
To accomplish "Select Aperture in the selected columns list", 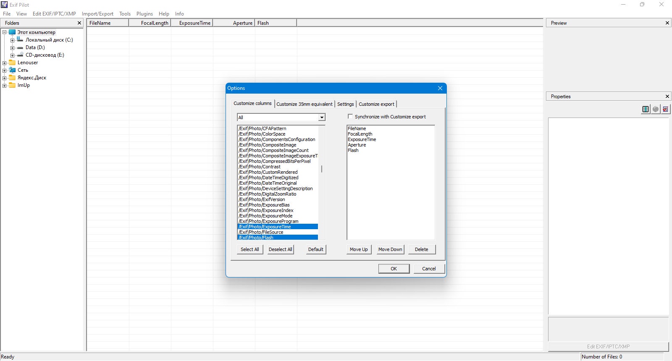I will (x=357, y=145).
